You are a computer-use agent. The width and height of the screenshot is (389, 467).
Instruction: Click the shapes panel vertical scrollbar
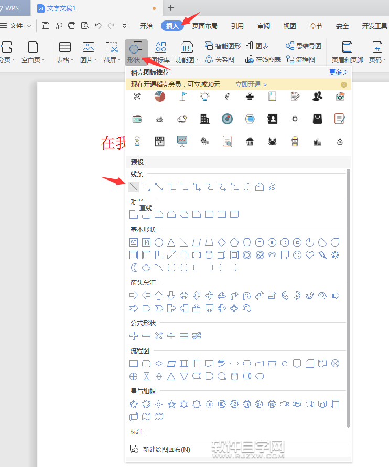[x=348, y=298]
